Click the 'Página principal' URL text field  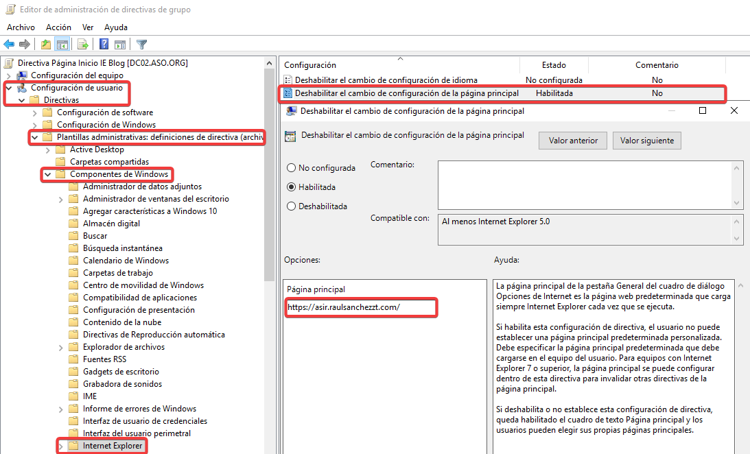tap(360, 307)
